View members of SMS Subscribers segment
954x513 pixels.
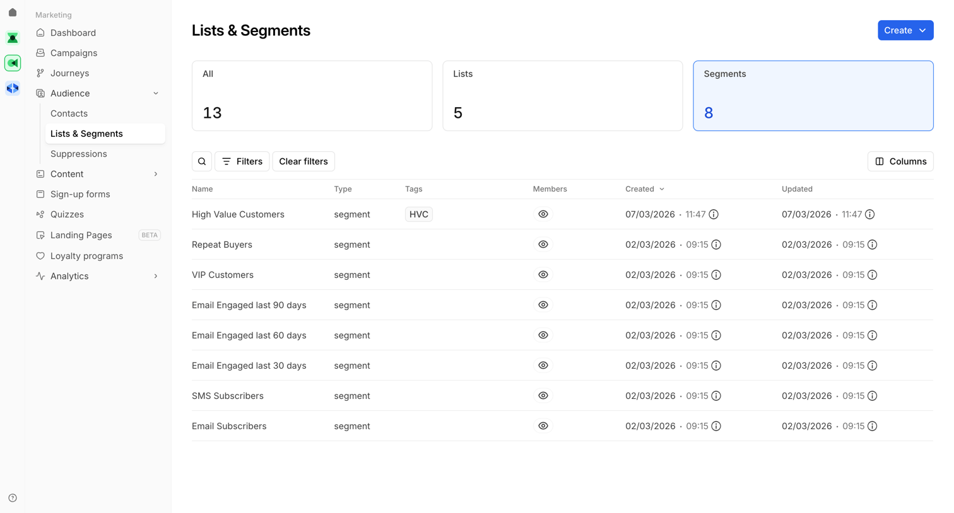click(543, 396)
